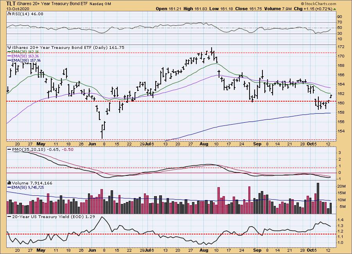Click the price bar-chart icon beside the iShares (Daily) legend

pyautogui.click(x=9, y=47)
